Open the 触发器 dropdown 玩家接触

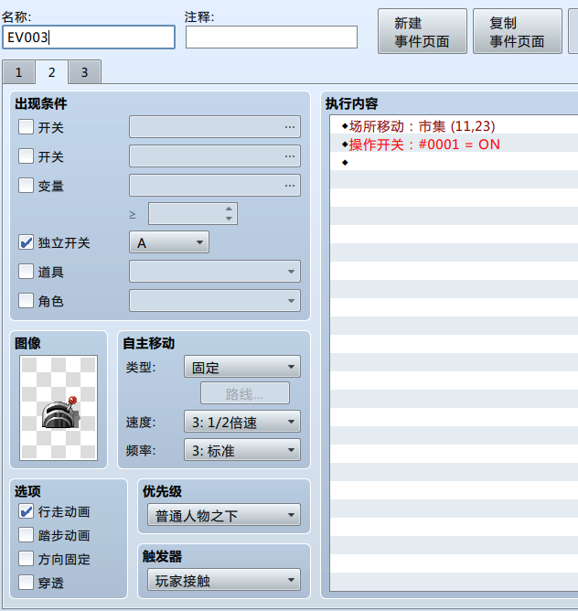tap(224, 580)
